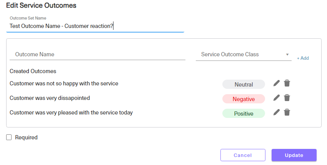Focus the Outcome Name input field
This screenshot has height=165, width=327.
97,54
